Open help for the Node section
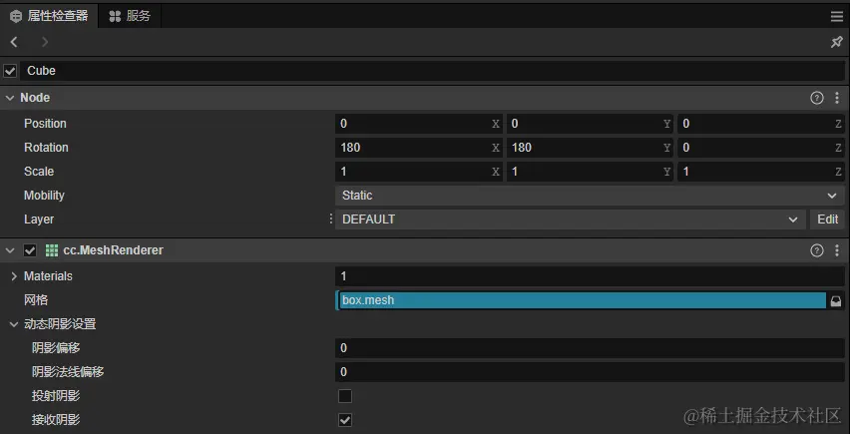The height and width of the screenshot is (434, 850). click(x=816, y=98)
